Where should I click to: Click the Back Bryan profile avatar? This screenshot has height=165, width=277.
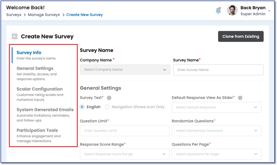point(232,10)
